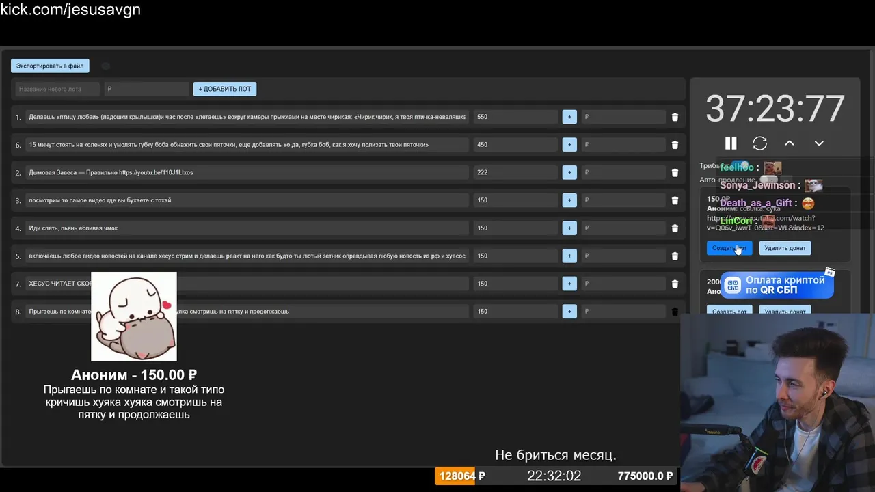875x492 pixels.
Task: Focus the Название нового лота input
Action: pos(57,89)
